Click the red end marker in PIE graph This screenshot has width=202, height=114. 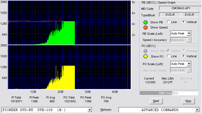[127, 23]
